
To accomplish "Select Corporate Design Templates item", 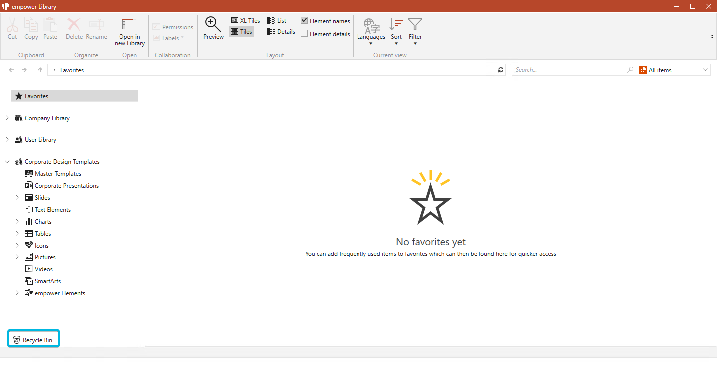I will [x=62, y=162].
